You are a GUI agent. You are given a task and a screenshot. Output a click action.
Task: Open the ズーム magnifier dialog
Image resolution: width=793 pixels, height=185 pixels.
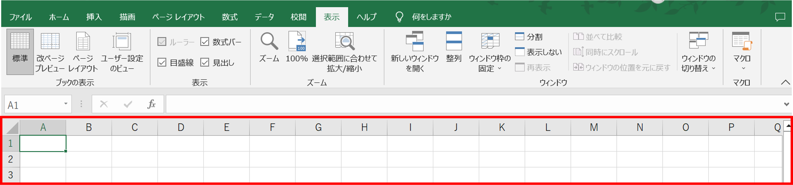click(269, 41)
